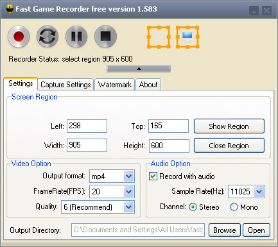278x247 pixels.
Task: Minimize the Fast Game Recorder window
Action: pyautogui.click(x=254, y=11)
